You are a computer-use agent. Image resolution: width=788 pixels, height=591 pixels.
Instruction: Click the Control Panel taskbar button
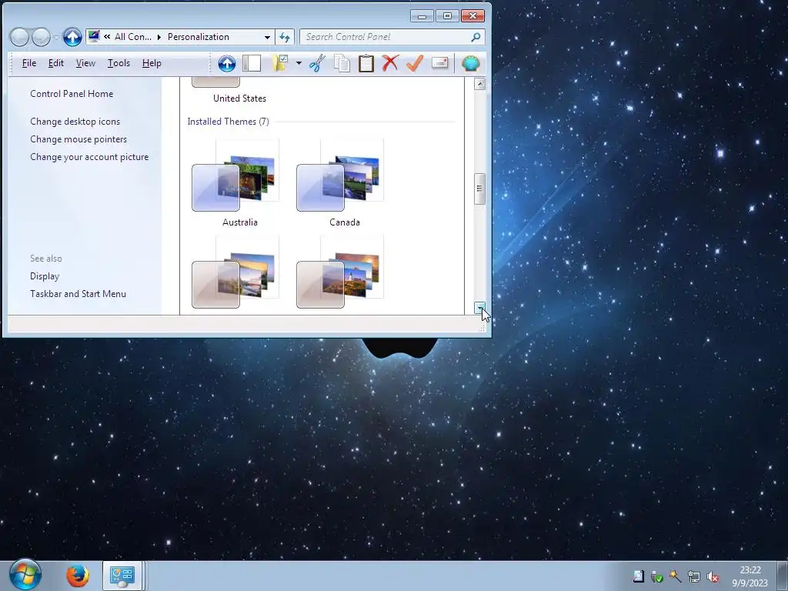click(x=122, y=576)
